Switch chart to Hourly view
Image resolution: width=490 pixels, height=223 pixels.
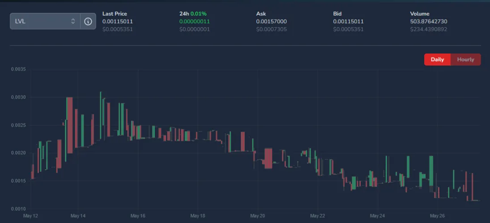tap(466, 59)
